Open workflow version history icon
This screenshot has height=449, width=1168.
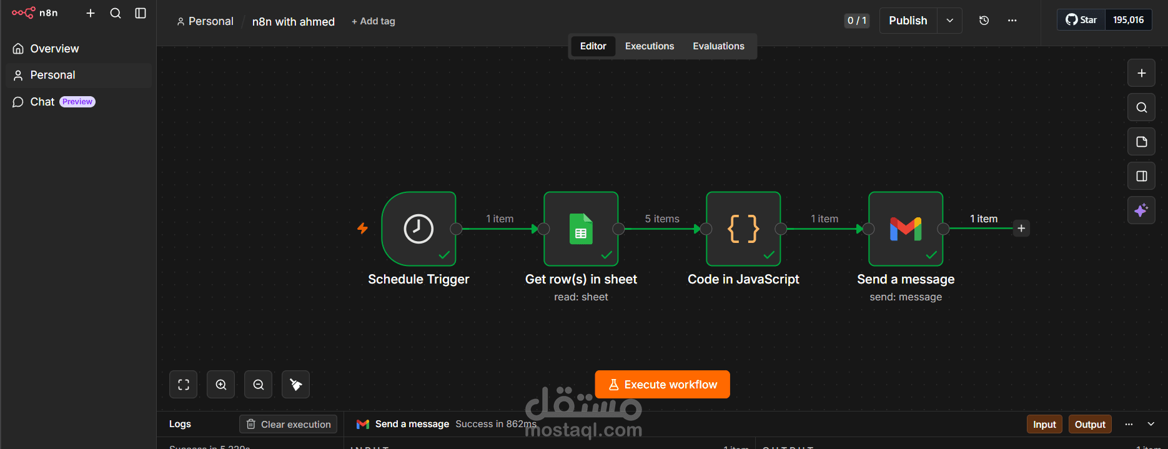click(984, 21)
